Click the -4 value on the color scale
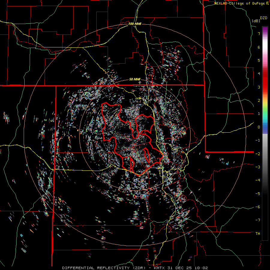Viewport: 270px width, 270px height. click(258, 180)
